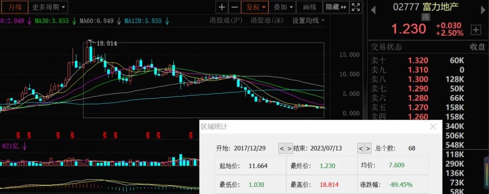Click the 18.814 high price label
The width and height of the screenshot is (489, 194).
[107, 43]
